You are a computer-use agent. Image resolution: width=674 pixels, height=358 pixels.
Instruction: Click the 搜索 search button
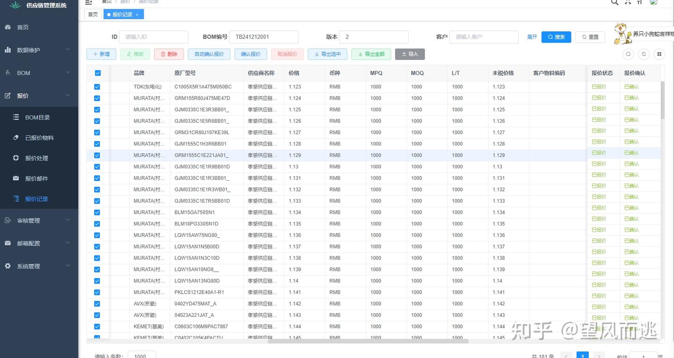pyautogui.click(x=556, y=37)
